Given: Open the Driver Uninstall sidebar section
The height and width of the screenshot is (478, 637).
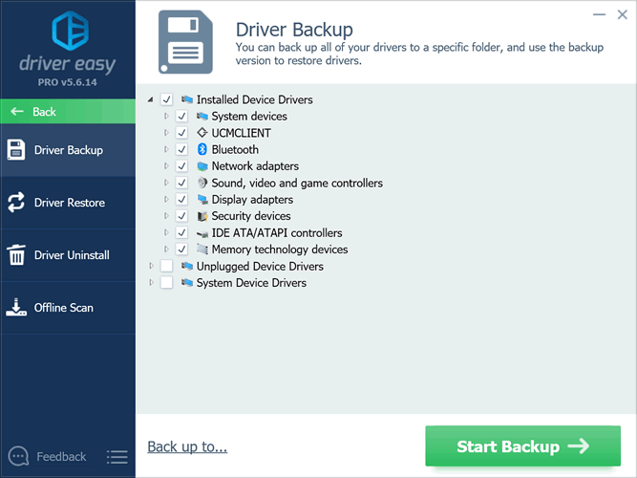Looking at the screenshot, I should point(68,255).
